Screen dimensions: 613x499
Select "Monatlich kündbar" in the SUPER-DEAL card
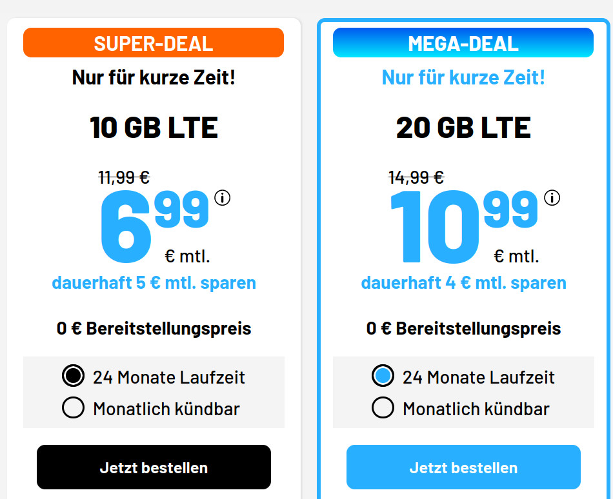tap(73, 407)
